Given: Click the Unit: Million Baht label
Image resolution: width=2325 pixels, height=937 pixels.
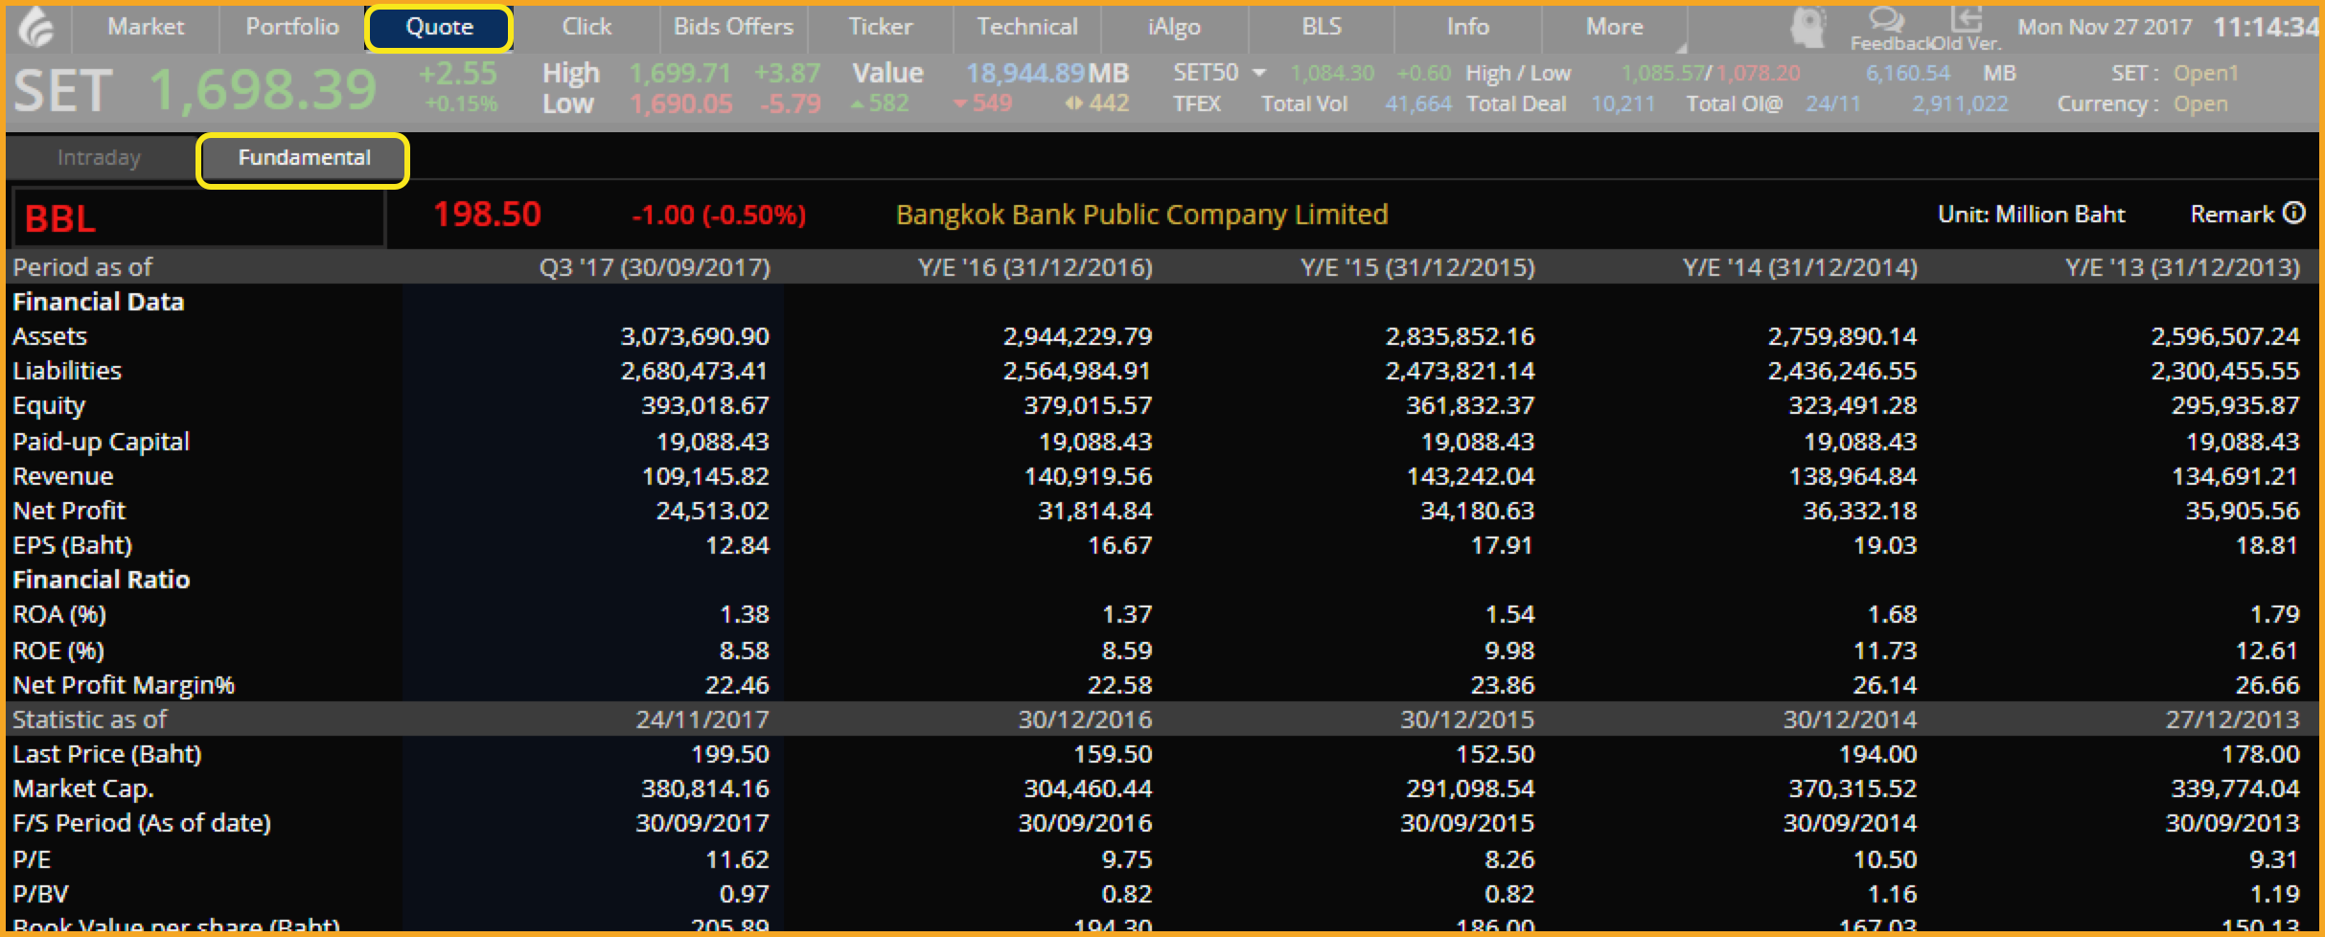Looking at the screenshot, I should (2032, 214).
